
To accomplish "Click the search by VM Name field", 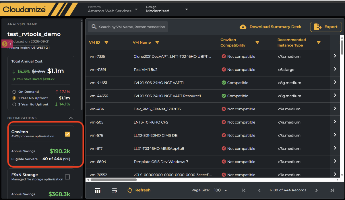I will 128,27.
